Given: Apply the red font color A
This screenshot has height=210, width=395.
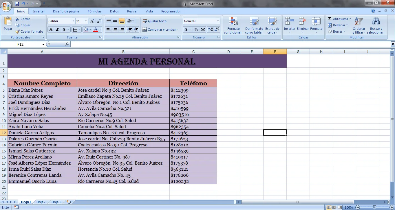Looking at the screenshot, I should pos(96,30).
